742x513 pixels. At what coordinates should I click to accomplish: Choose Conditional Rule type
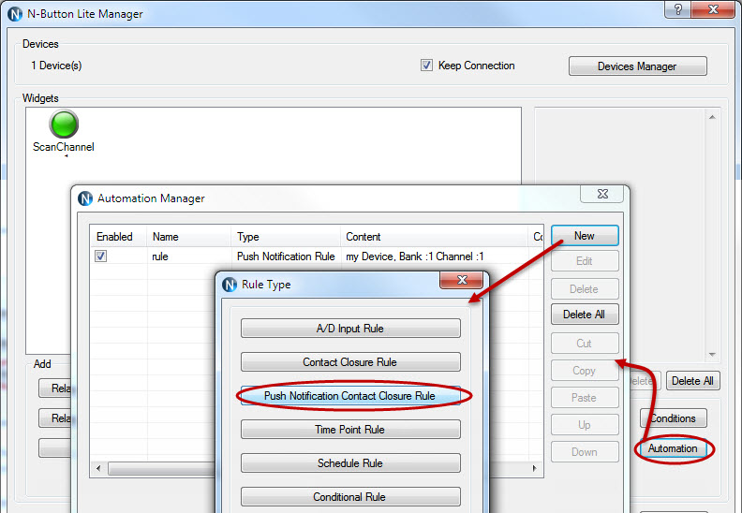[350, 496]
